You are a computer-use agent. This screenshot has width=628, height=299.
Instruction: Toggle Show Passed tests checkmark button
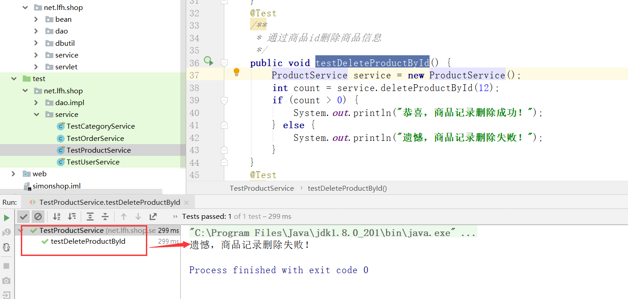coord(24,217)
